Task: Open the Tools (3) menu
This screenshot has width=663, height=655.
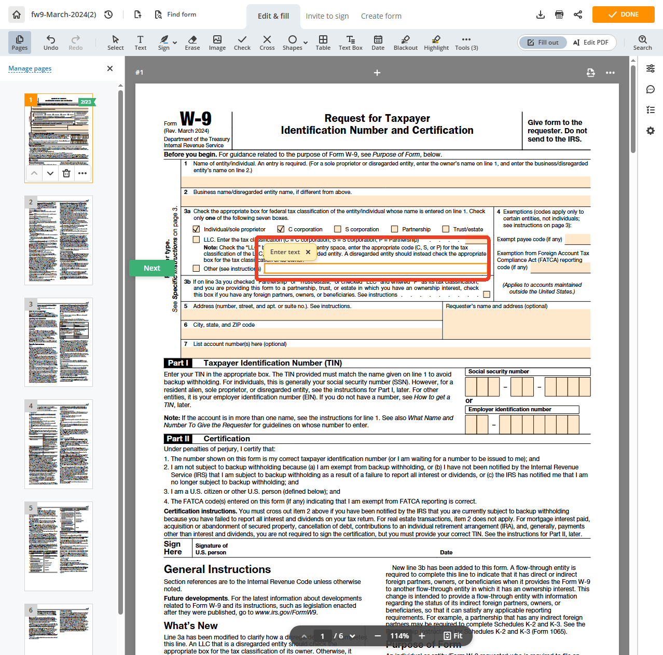Action: (466, 42)
